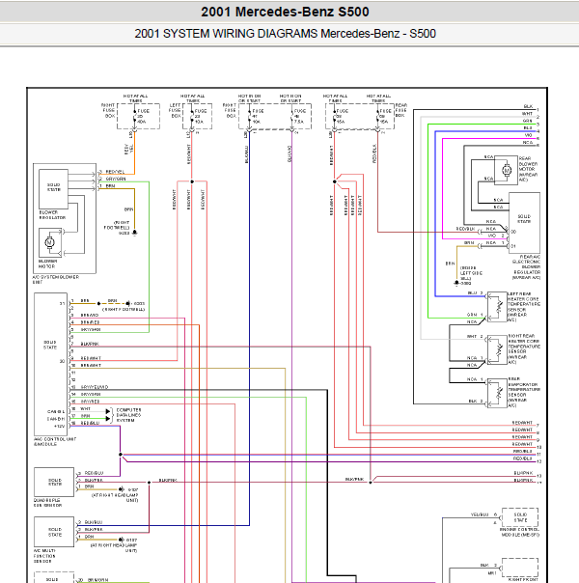The height and width of the screenshot is (583, 579).
Task: Click the SOLID STATE box of A/C multi function sensor
Action: click(54, 532)
